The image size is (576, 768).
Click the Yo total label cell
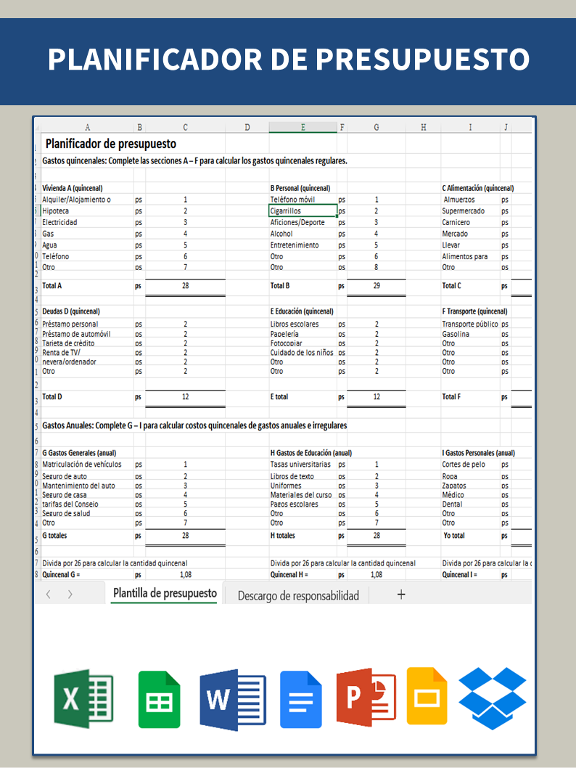470,536
